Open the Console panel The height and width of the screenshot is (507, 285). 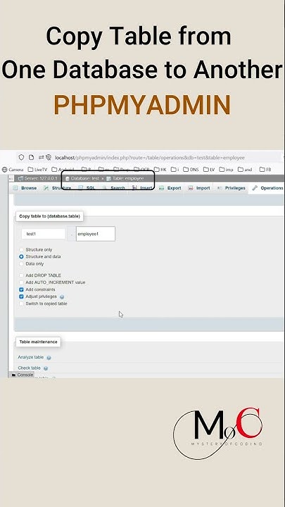point(23,375)
